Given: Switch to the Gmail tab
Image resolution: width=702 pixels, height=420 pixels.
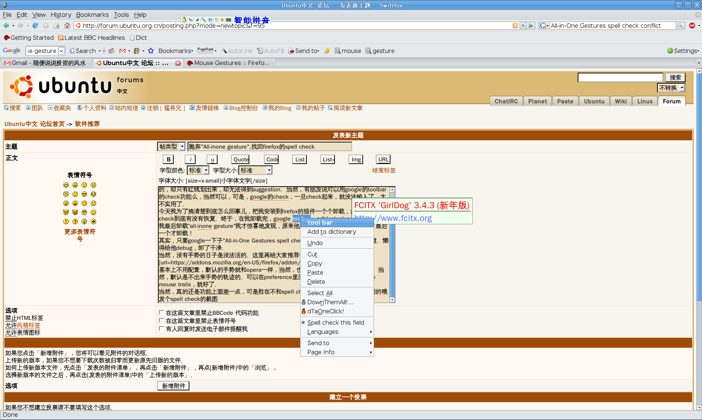Looking at the screenshot, I should (x=46, y=63).
